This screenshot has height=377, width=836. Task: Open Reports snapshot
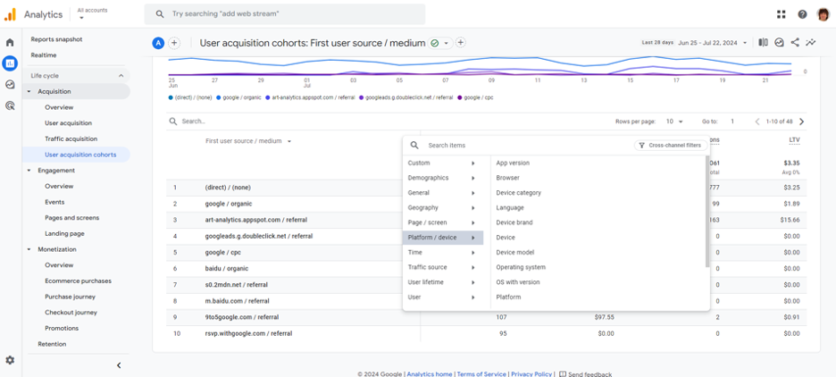coord(56,39)
